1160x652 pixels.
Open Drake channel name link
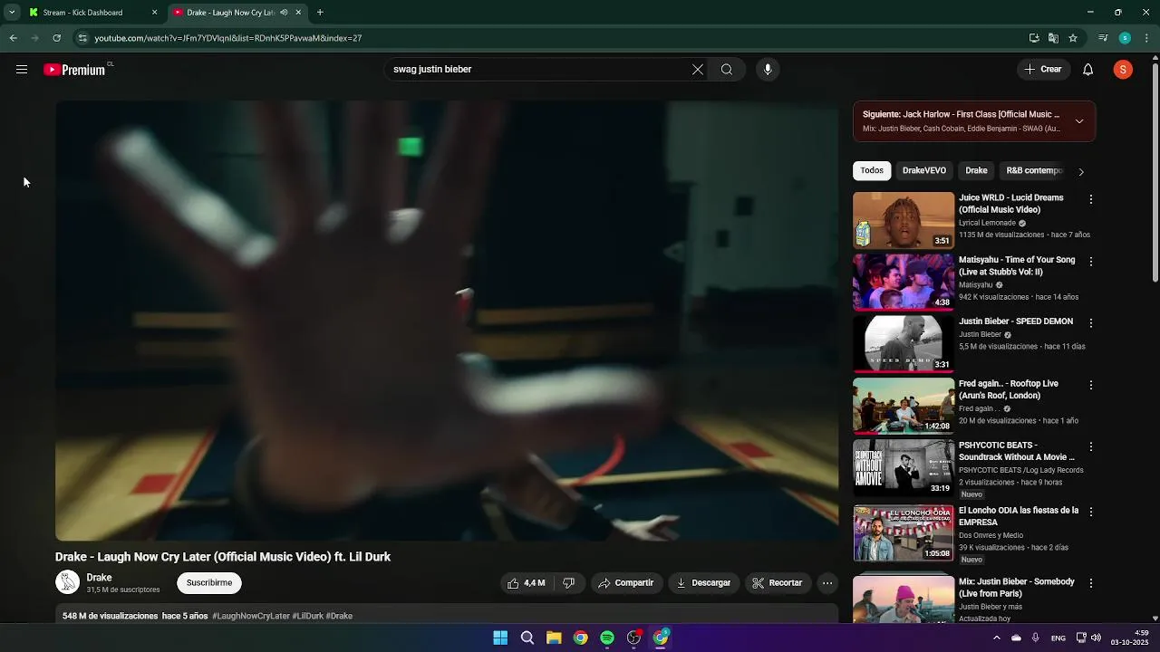[x=99, y=578]
